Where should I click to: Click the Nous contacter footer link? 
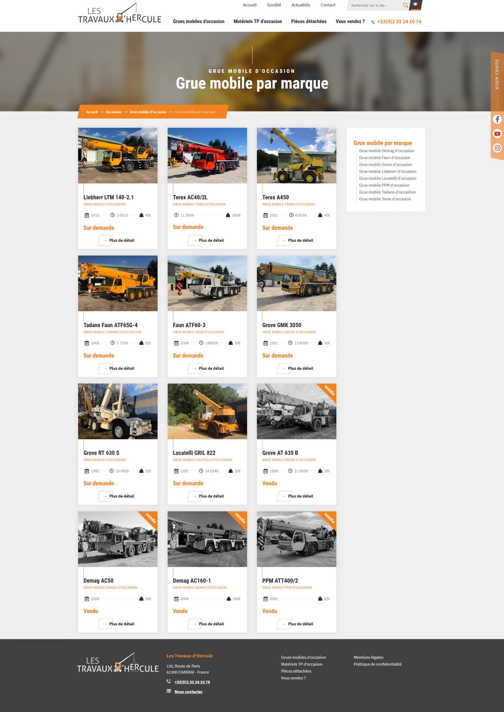[188, 692]
